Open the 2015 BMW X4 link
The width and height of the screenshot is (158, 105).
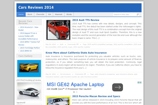[x=26, y=51]
